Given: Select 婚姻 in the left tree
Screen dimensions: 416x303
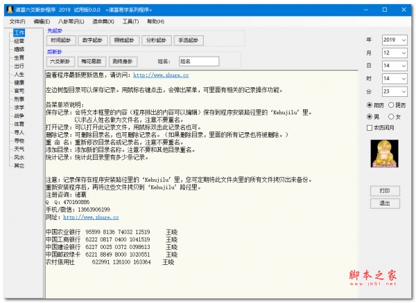Looking at the screenshot, I should click(x=19, y=50).
